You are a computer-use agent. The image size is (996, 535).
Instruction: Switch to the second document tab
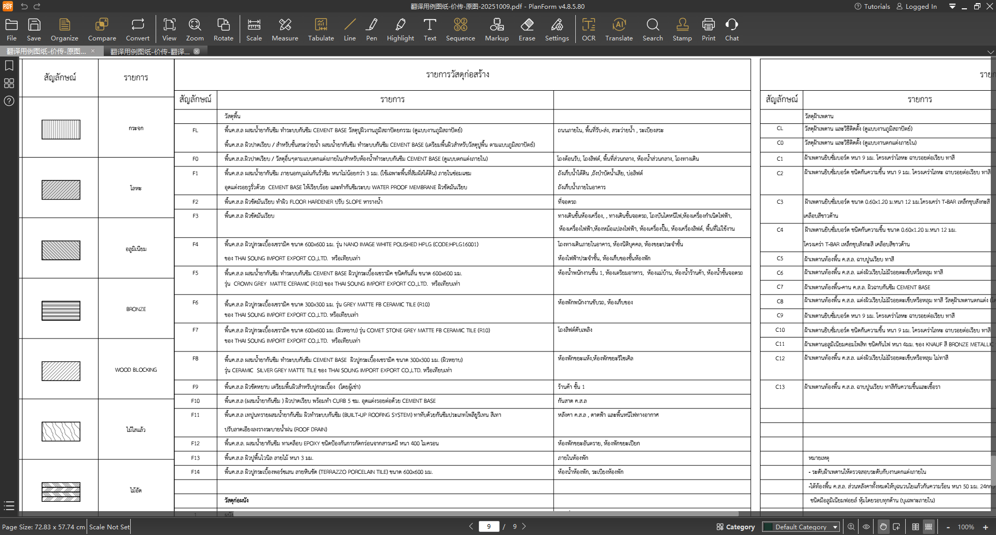150,51
